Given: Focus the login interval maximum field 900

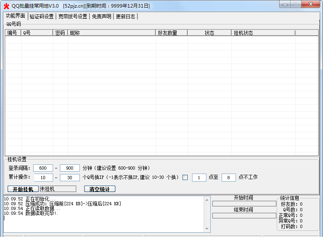Looking at the screenshot, I should tap(70, 168).
